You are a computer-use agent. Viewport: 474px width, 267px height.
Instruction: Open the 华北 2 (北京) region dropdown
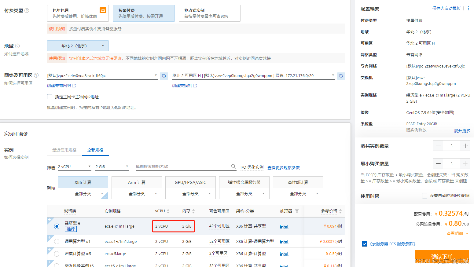pyautogui.click(x=78, y=46)
